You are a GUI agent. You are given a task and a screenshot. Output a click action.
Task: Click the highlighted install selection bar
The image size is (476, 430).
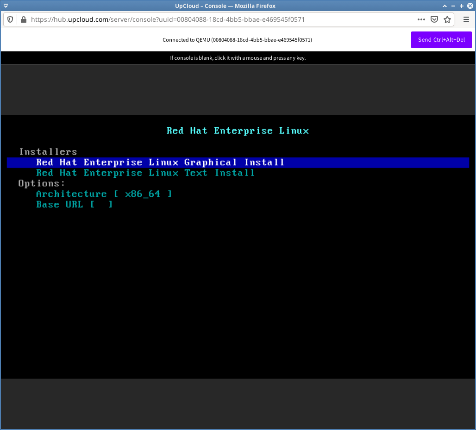pos(238,162)
